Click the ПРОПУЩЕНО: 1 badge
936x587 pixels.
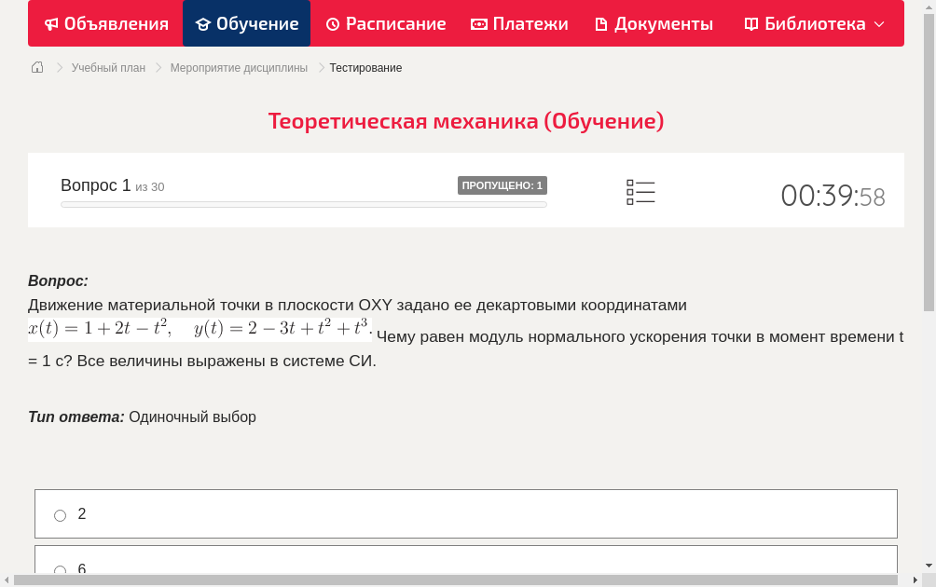(x=502, y=184)
